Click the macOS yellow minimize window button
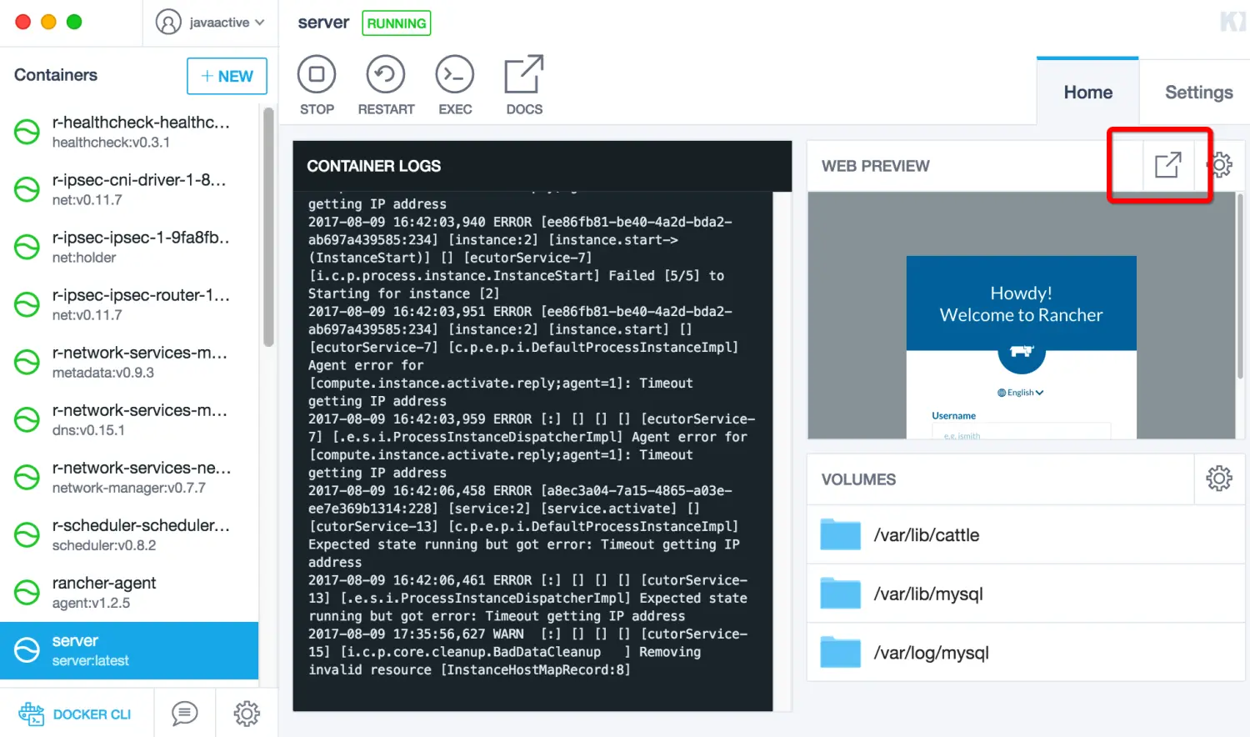 point(48,22)
